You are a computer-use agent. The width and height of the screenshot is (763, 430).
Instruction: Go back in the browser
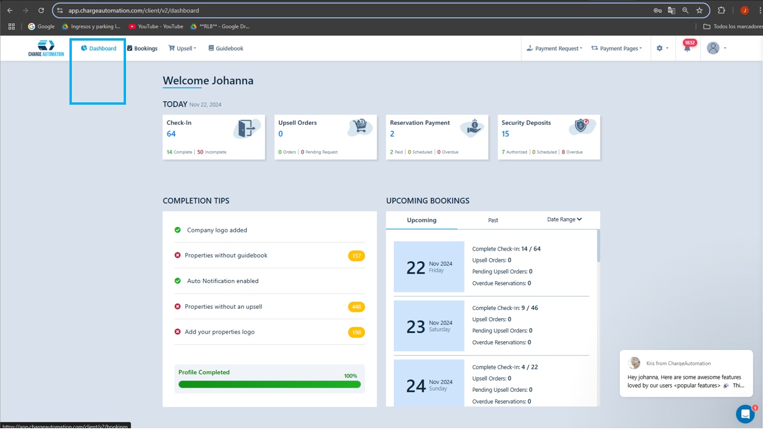(10, 11)
